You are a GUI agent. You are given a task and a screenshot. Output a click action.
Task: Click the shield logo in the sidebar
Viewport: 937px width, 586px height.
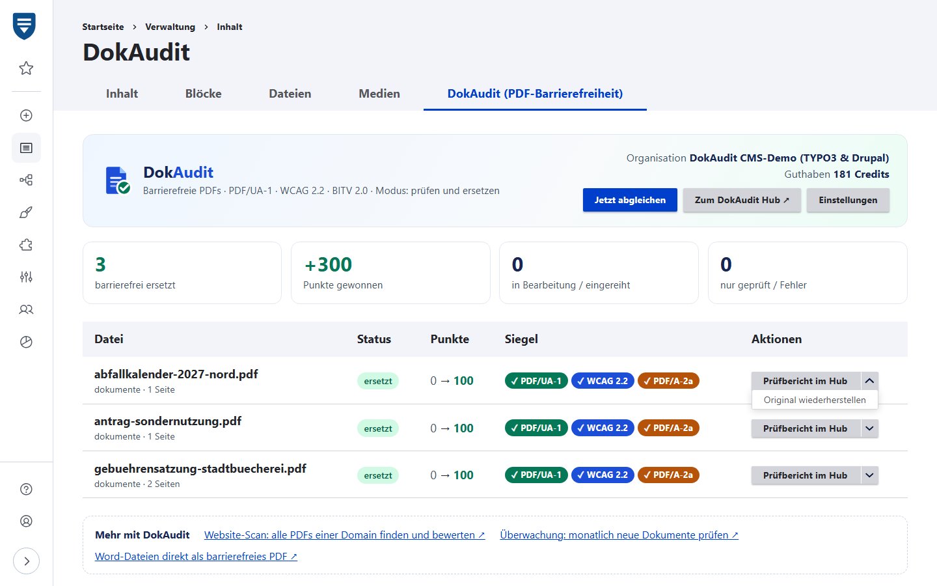(24, 26)
